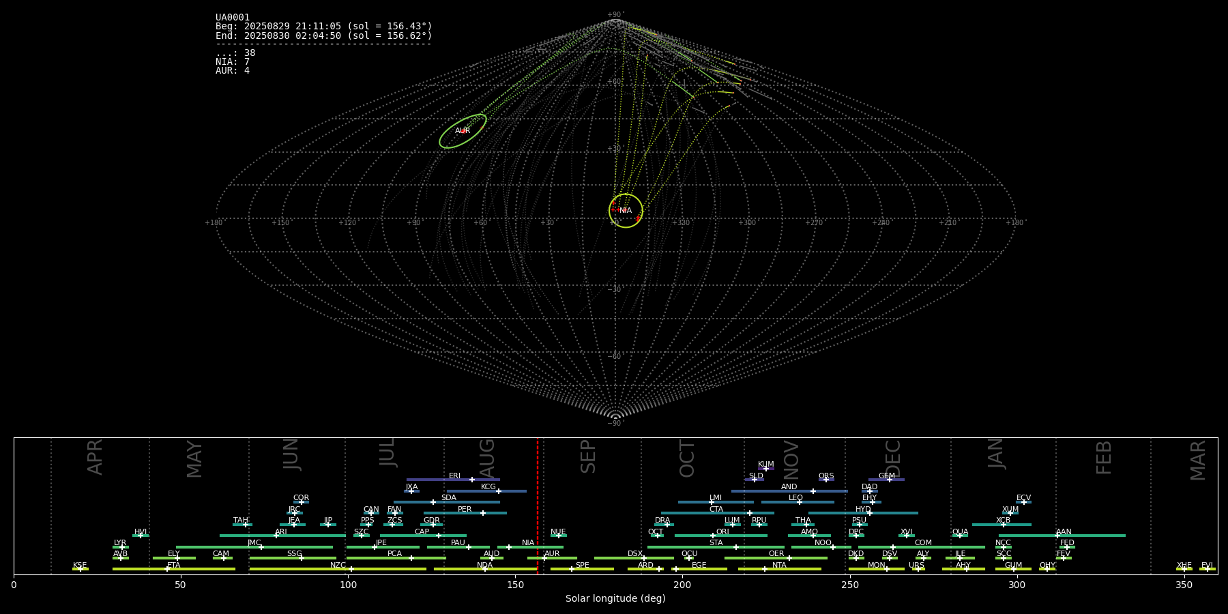1228x614 pixels.
Task: Click the 250 tick on solar longitude axis
Action: tap(849, 585)
